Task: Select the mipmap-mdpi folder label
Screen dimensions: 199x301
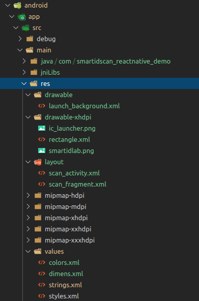Action: pos(66,207)
